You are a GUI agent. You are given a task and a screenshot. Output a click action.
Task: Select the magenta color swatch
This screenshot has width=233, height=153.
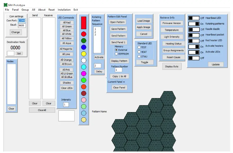point(83,73)
